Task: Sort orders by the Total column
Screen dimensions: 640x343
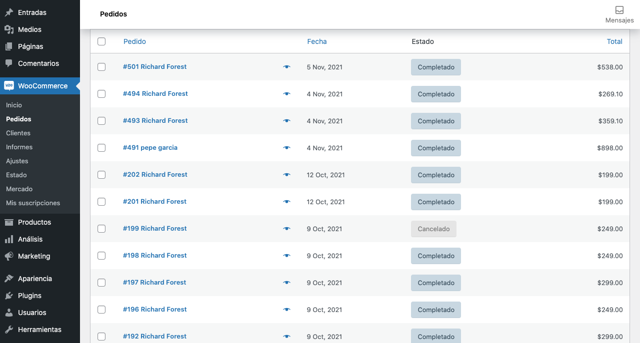Action: pos(614,41)
